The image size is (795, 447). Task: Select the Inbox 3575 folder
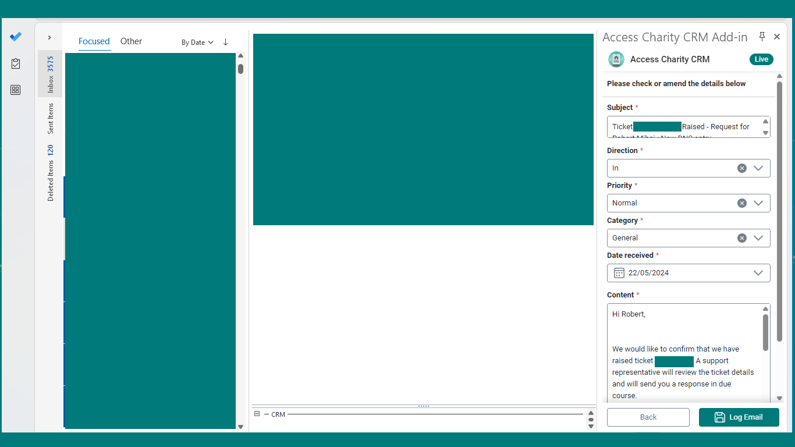point(50,73)
